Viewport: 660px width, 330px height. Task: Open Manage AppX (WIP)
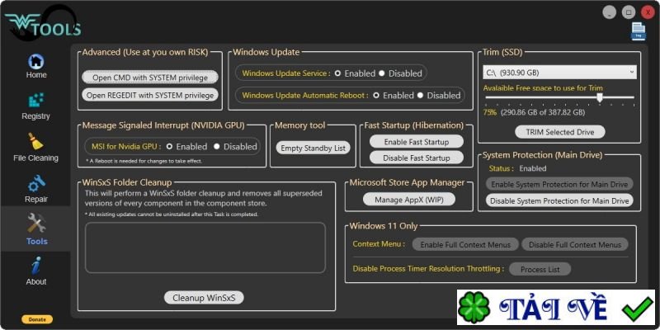[x=409, y=199]
